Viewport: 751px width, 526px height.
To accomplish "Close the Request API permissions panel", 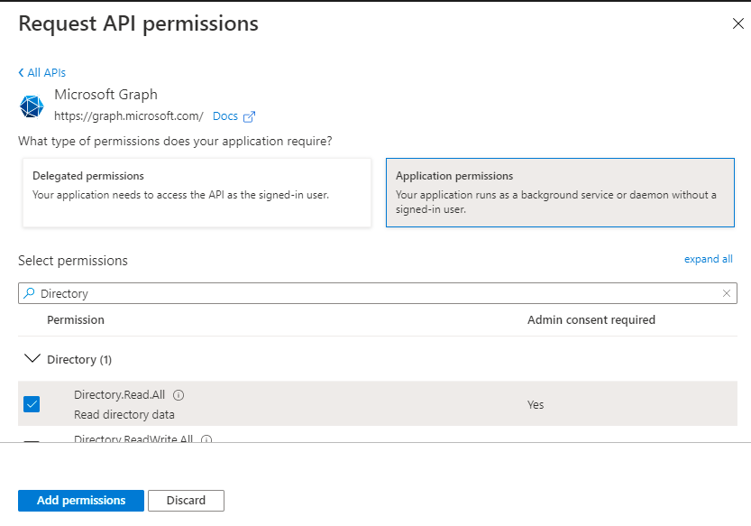I will point(737,23).
